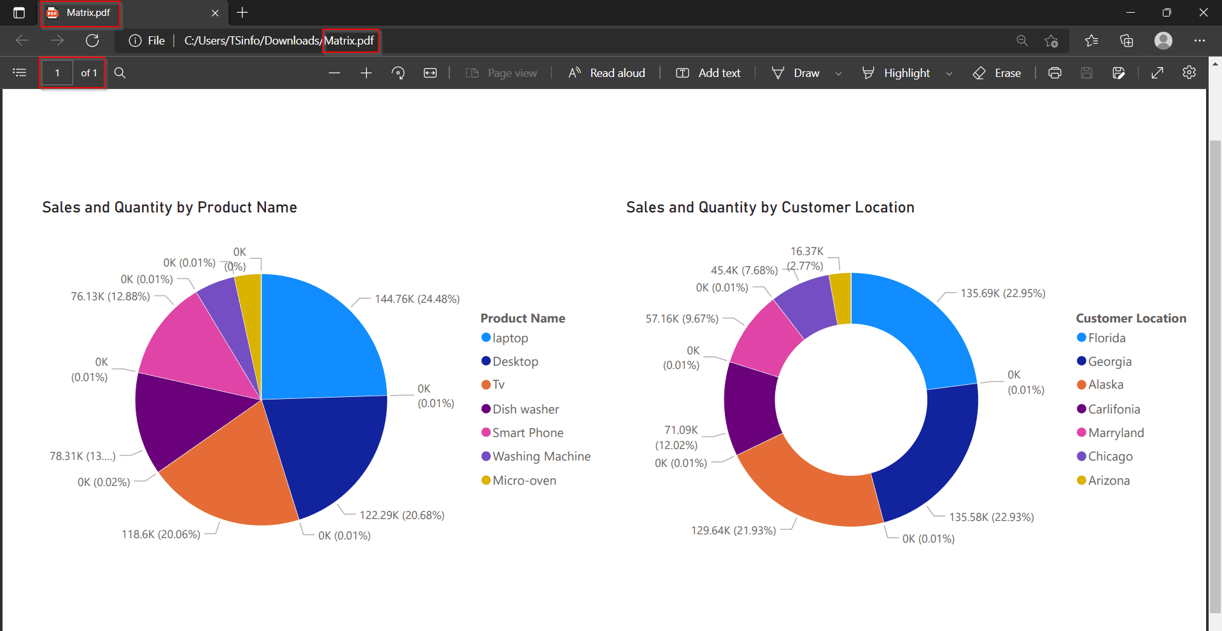1222x631 pixels.
Task: Open PDF viewer settings gear
Action: click(x=1189, y=73)
